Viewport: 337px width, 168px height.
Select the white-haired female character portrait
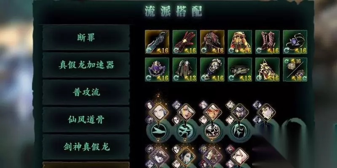(x=159, y=112)
